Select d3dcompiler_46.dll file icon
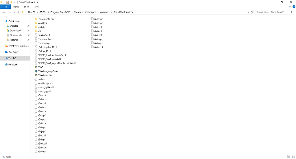 tap(36, 47)
